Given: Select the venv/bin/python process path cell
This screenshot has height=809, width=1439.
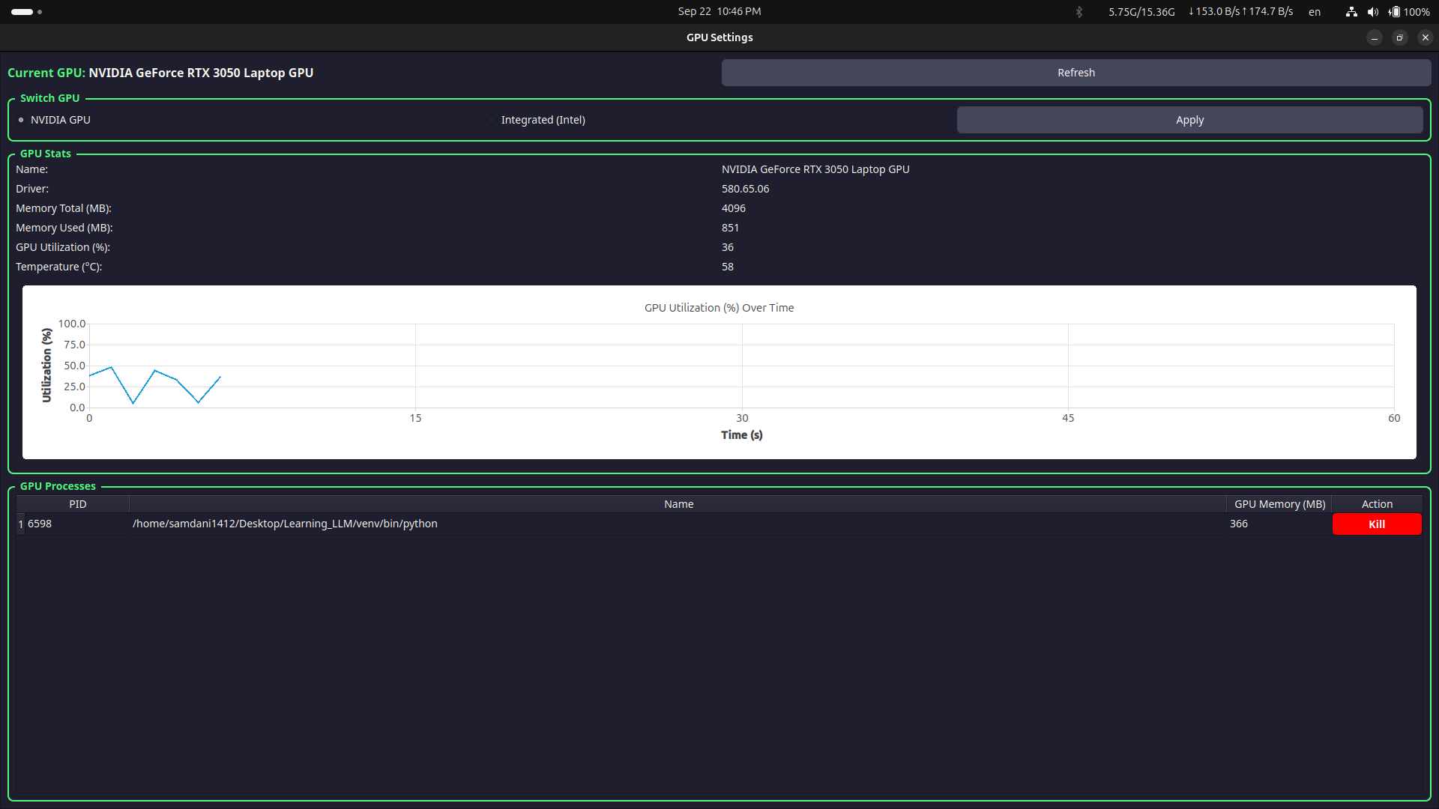Looking at the screenshot, I should coord(678,524).
